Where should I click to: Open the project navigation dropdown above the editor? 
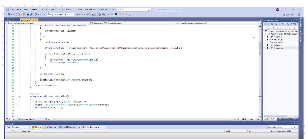point(48,23)
